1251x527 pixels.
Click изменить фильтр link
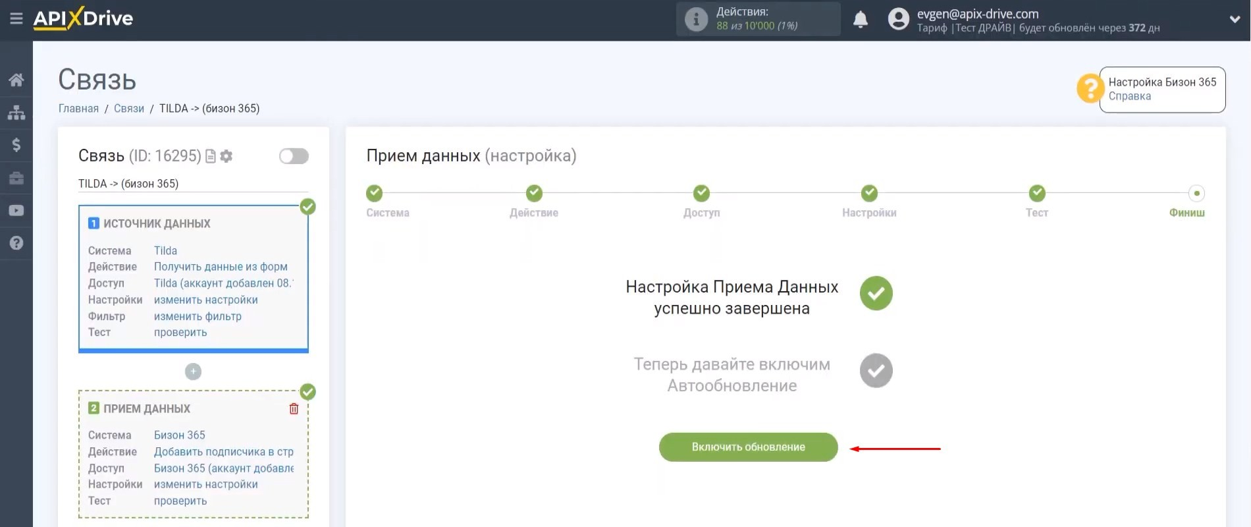(x=198, y=316)
